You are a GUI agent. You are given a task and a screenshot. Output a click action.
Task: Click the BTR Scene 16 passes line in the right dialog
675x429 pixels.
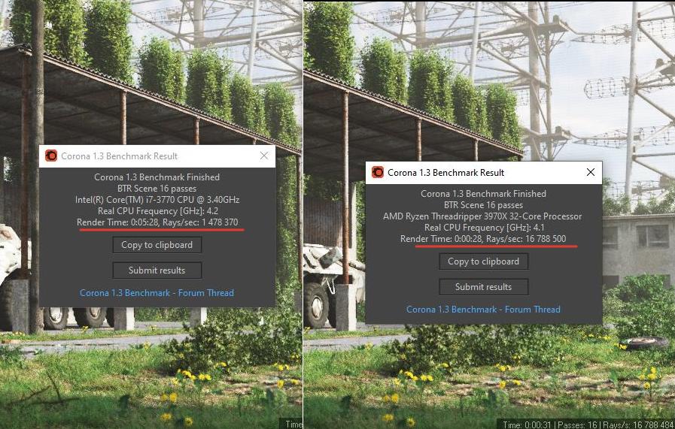point(483,205)
